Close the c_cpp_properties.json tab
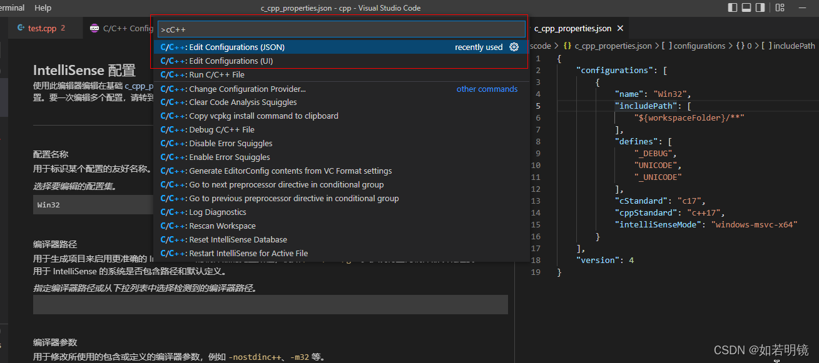819x363 pixels. 620,29
